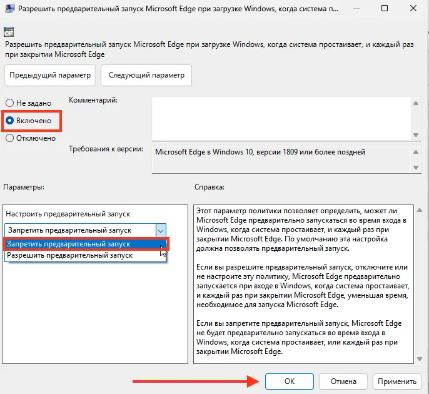Maximize the policy dialog window
This screenshot has width=429, height=394.
click(385, 8)
